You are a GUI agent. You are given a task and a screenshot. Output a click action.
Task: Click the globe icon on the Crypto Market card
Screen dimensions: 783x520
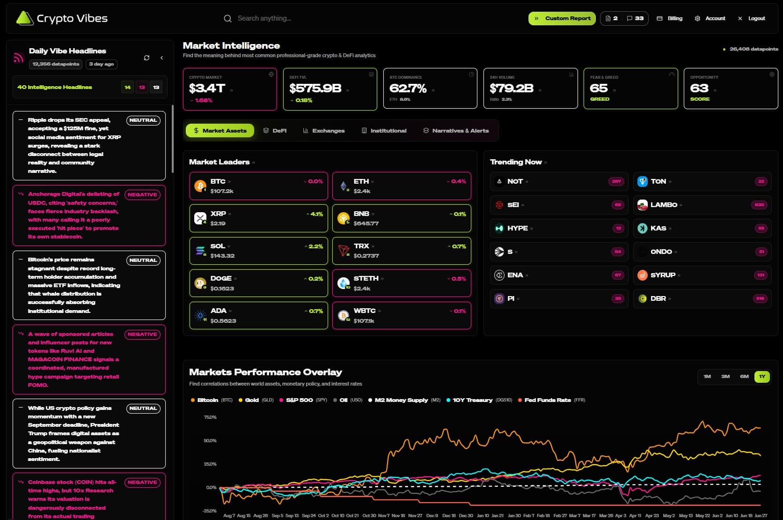[x=271, y=74]
